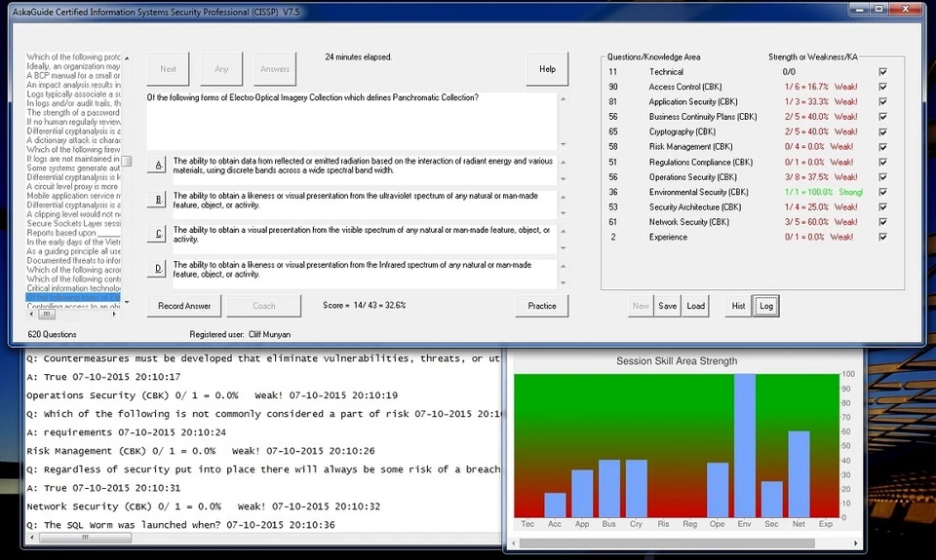Select 'Critical information technolo' question
The height and width of the screenshot is (560, 936).
73,288
